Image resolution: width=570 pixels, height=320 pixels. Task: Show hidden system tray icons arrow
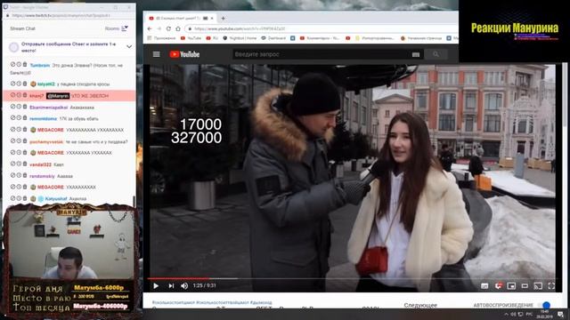point(507,314)
